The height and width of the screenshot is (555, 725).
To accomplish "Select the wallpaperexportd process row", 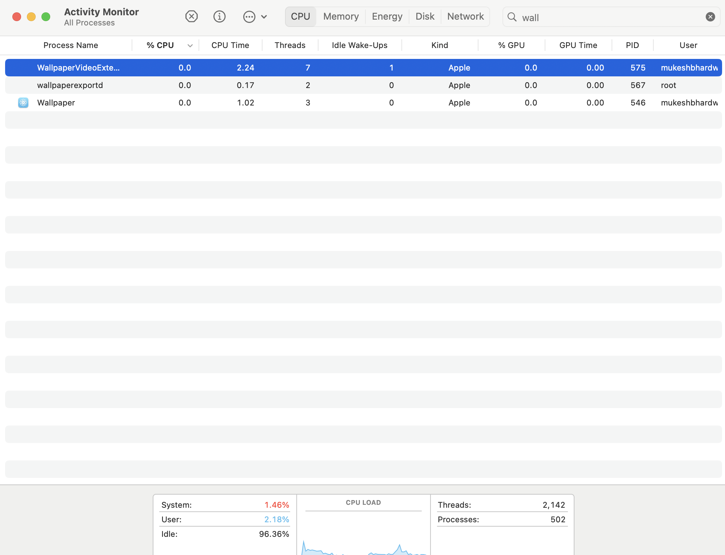I will [x=364, y=85].
